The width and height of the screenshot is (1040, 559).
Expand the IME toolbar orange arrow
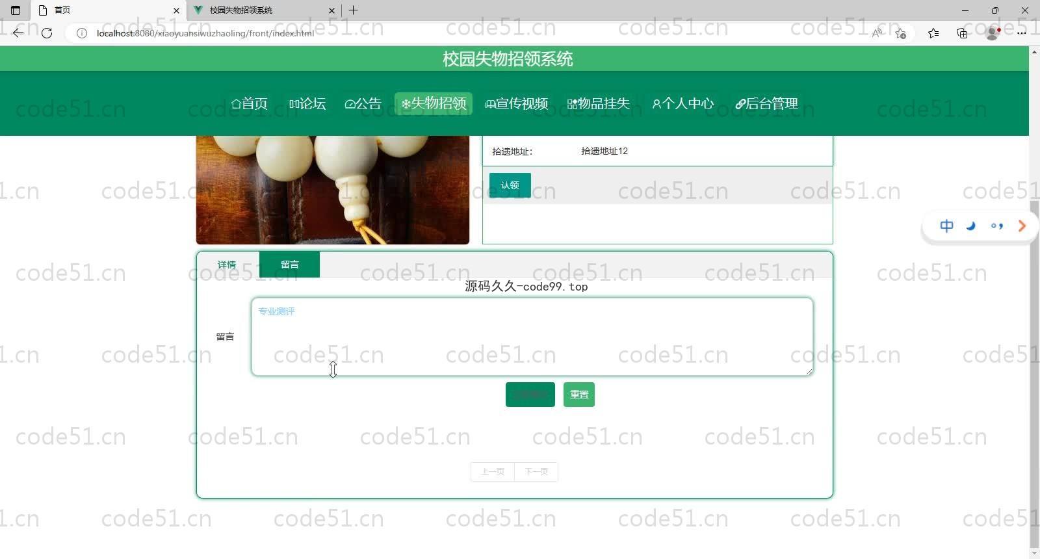1022,226
